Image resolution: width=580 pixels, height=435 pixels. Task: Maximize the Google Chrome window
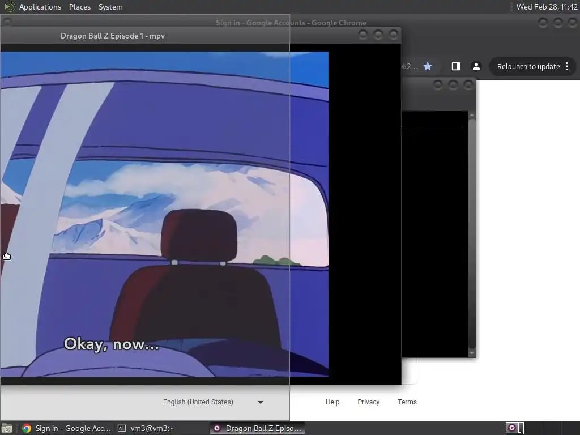(558, 23)
